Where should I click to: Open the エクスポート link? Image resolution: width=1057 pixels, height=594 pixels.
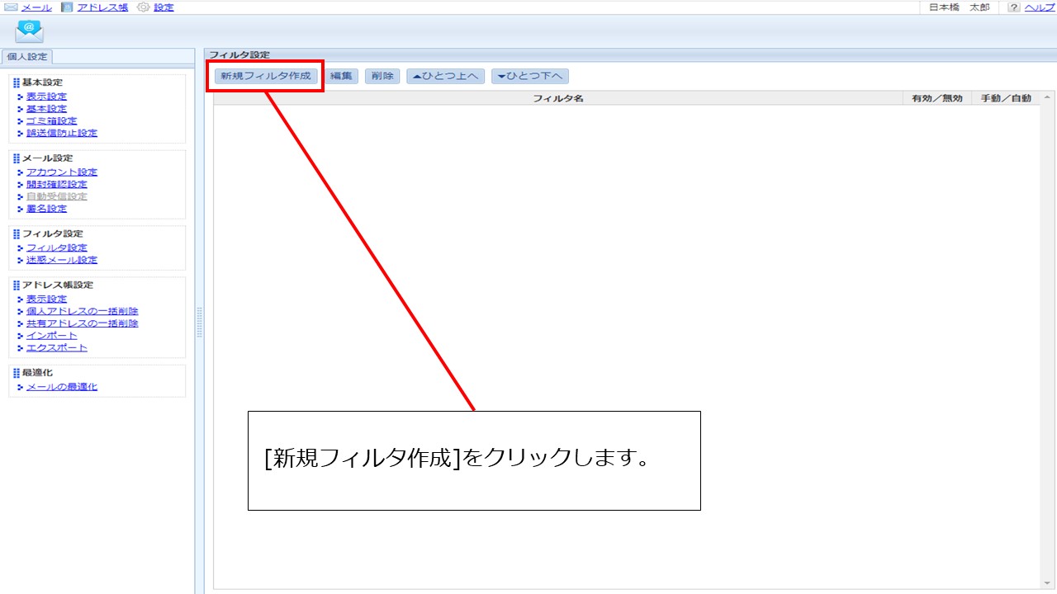click(x=56, y=348)
